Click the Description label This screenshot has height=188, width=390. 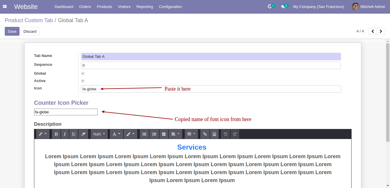click(x=48, y=124)
